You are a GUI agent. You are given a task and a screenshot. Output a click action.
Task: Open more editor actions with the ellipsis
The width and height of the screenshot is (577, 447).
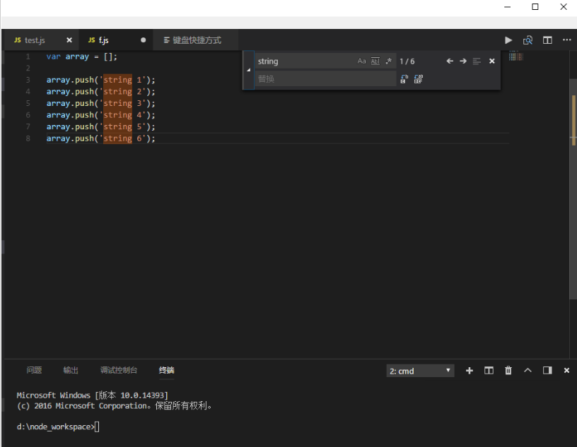(566, 40)
